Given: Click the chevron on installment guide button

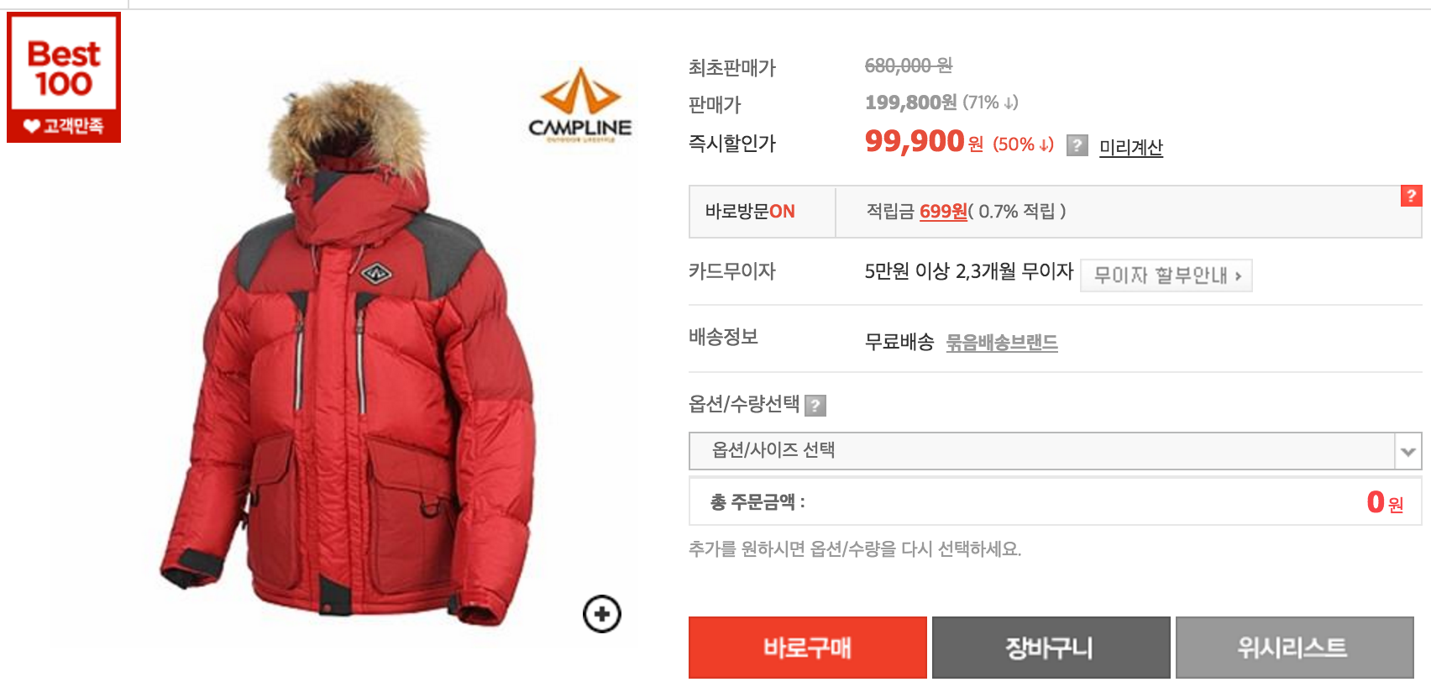Looking at the screenshot, I should [1238, 276].
